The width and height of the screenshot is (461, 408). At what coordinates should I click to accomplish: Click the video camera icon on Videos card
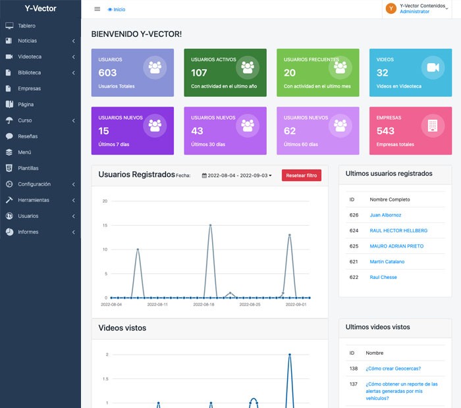(x=432, y=67)
